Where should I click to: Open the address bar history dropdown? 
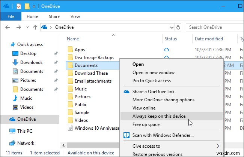coord(172,28)
